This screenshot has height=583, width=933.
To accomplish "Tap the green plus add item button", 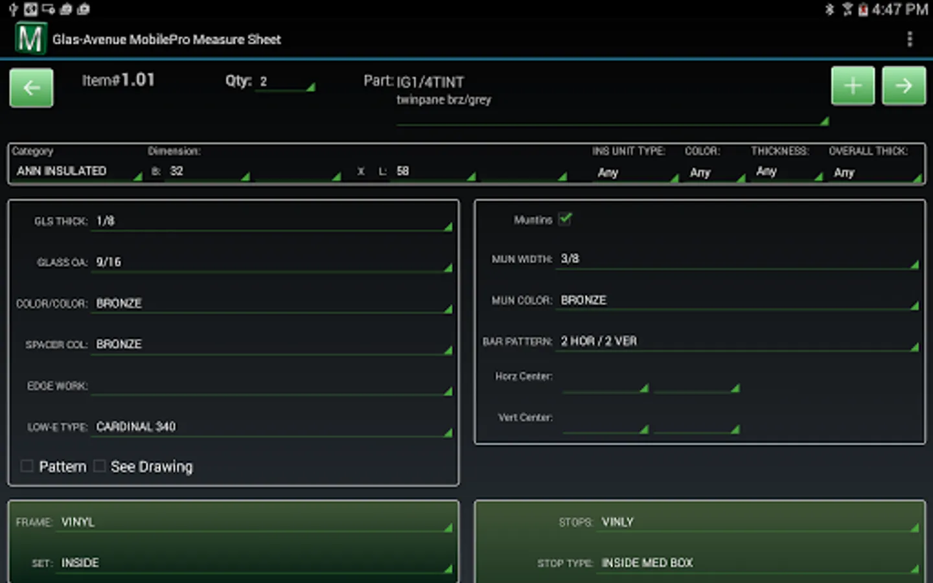I will (853, 86).
